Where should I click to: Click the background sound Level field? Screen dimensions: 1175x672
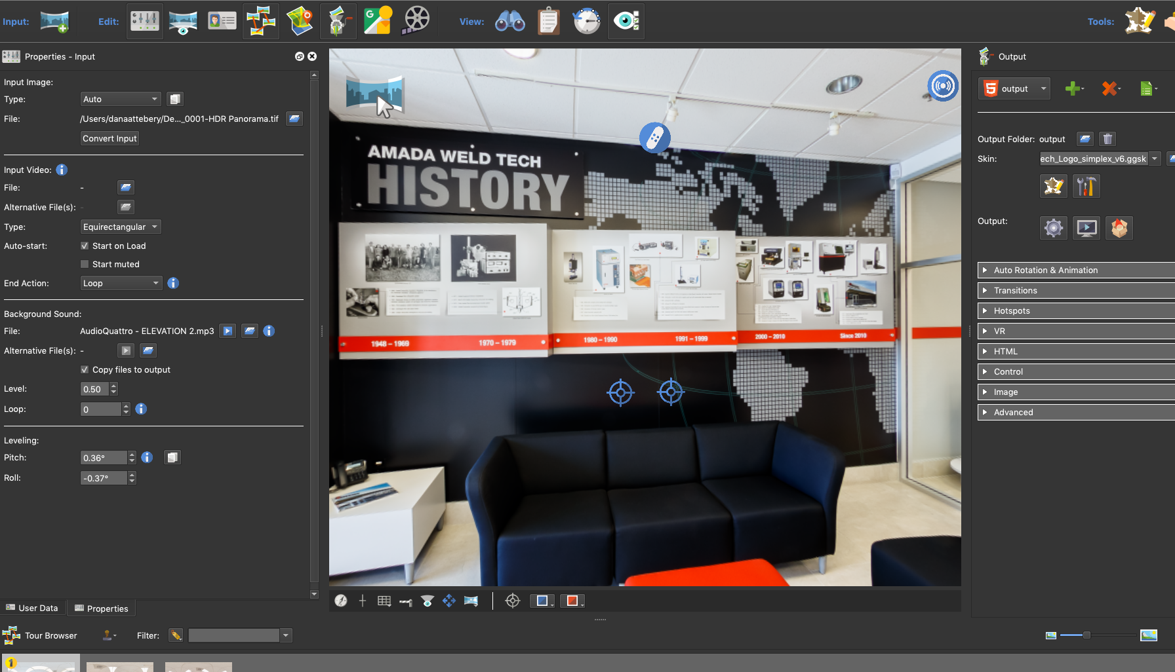pos(95,390)
